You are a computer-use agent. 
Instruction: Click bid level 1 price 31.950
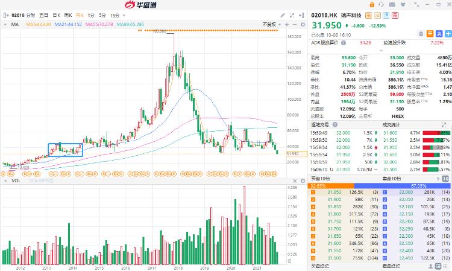tap(334, 192)
